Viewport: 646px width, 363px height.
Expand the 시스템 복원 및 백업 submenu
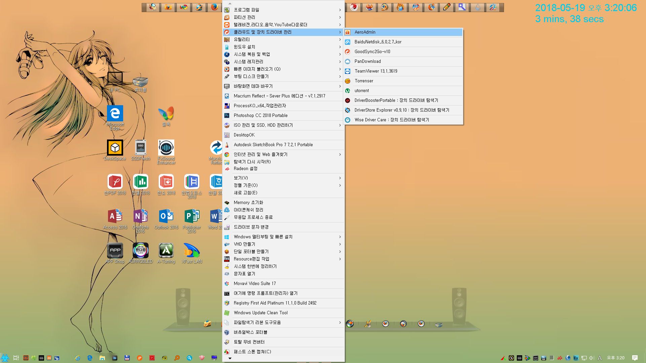pos(283,54)
